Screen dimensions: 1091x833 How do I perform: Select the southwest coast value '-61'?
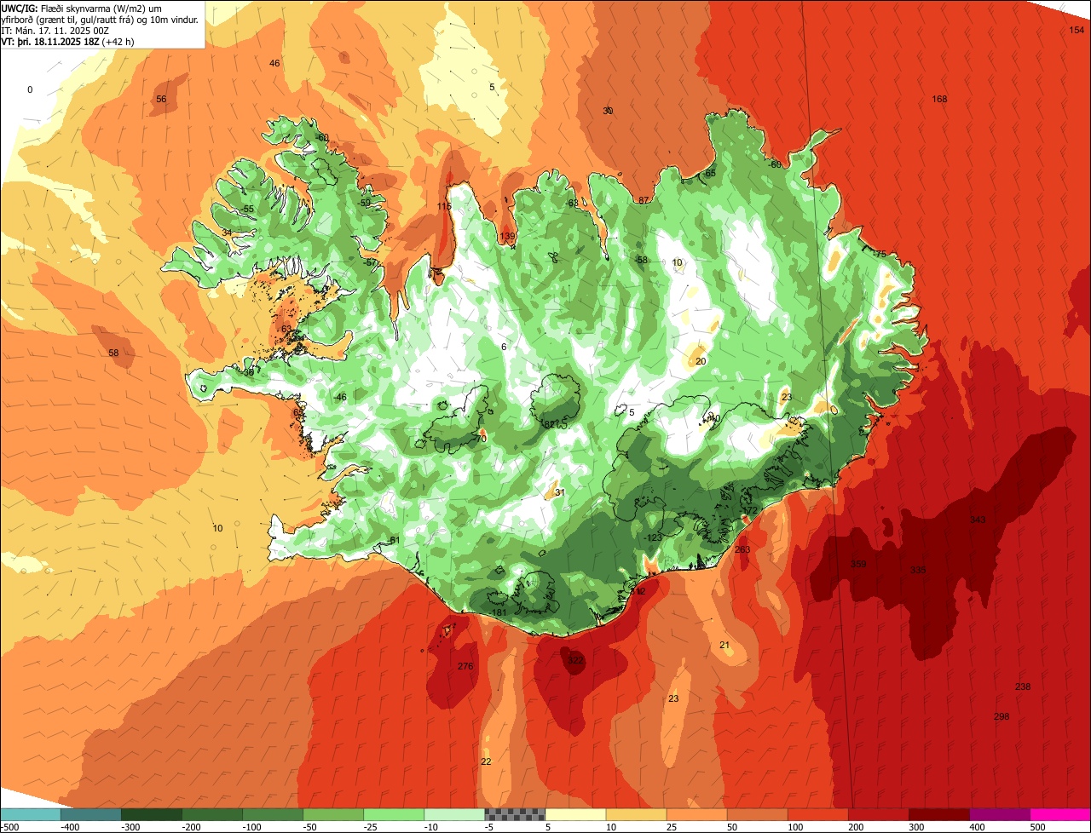(x=393, y=540)
